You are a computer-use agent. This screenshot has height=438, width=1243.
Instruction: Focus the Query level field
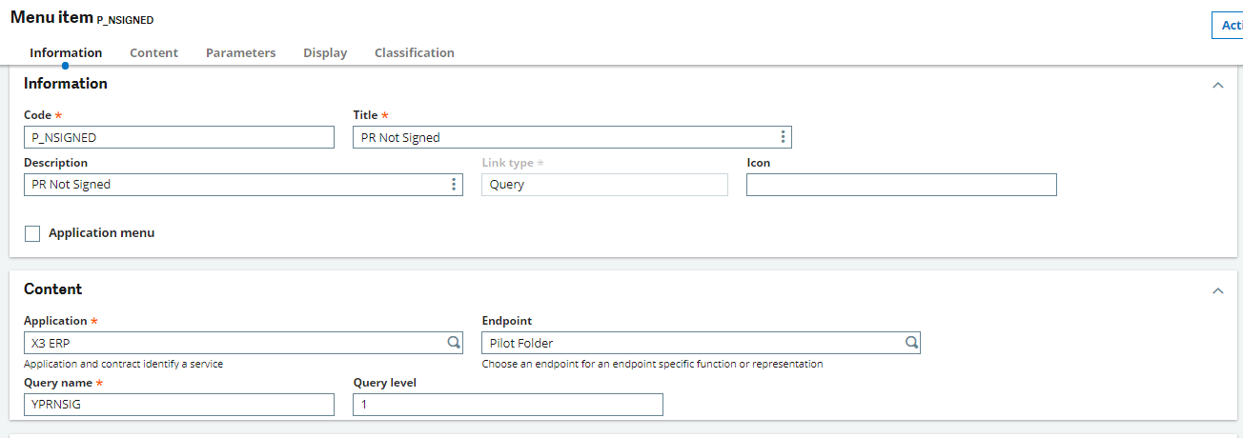tap(507, 405)
